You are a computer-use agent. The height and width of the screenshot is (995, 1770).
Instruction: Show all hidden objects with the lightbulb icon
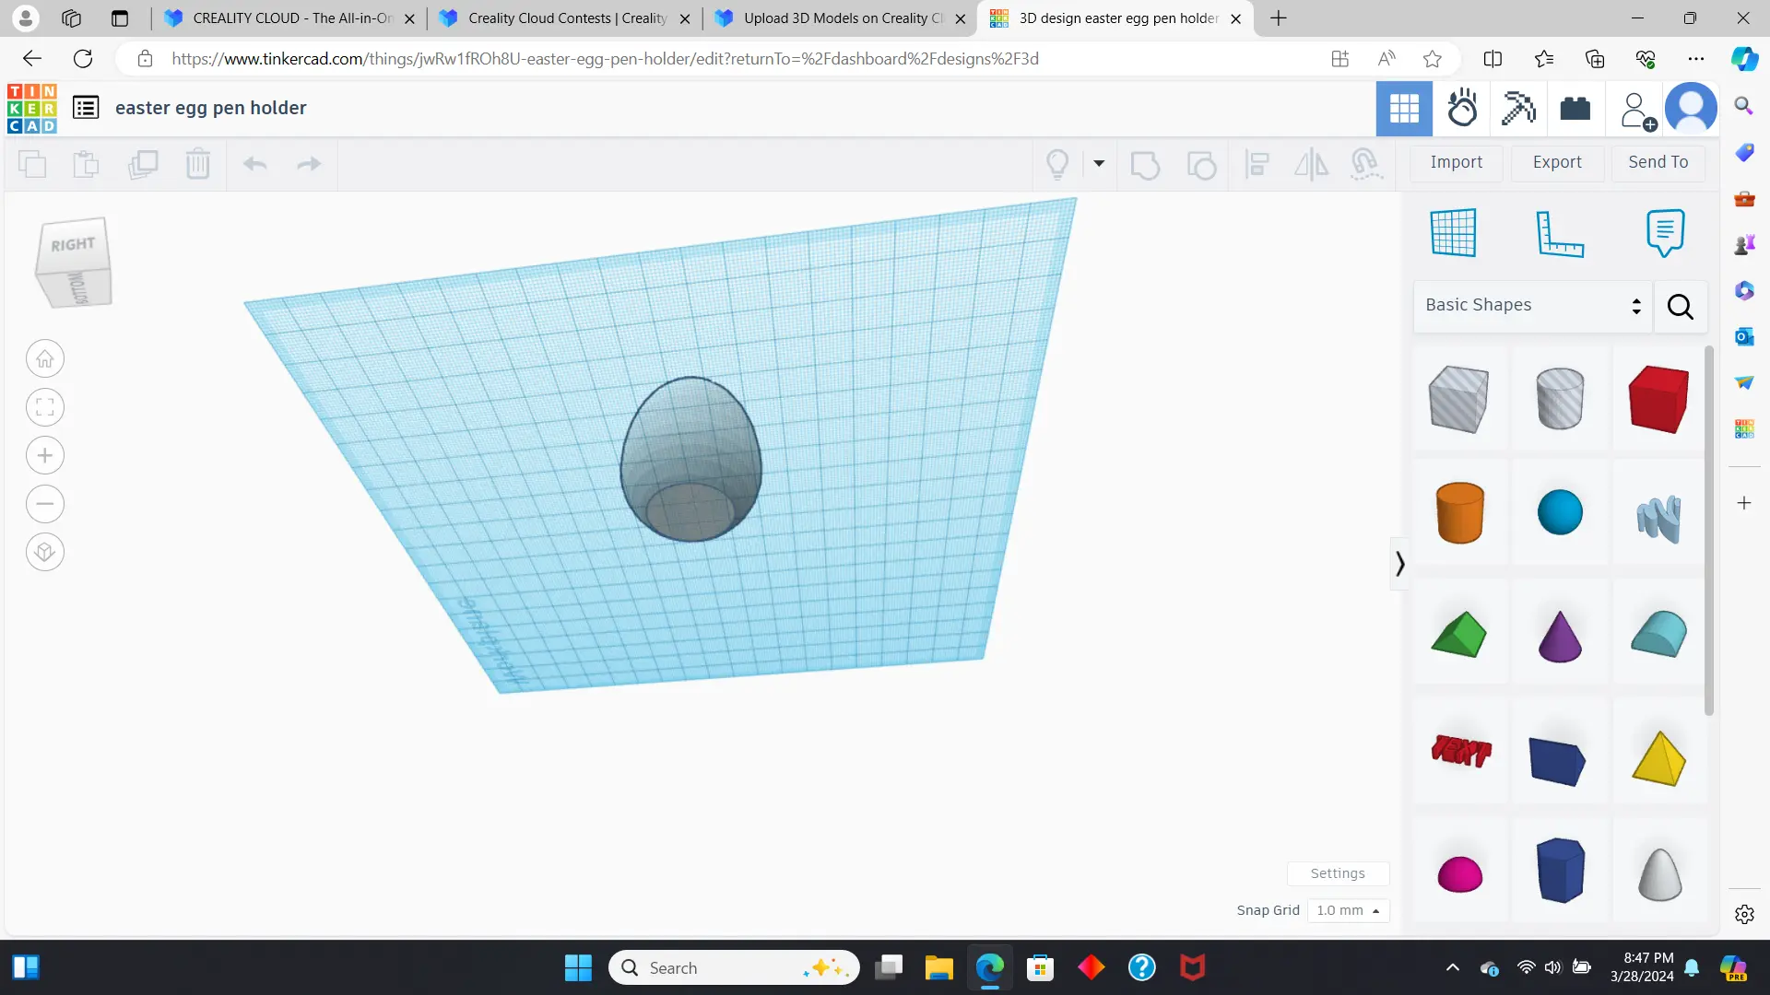pos(1057,164)
